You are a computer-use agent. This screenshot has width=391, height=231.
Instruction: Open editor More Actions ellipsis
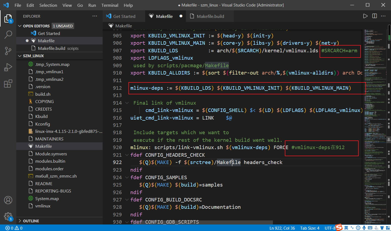(x=383, y=16)
